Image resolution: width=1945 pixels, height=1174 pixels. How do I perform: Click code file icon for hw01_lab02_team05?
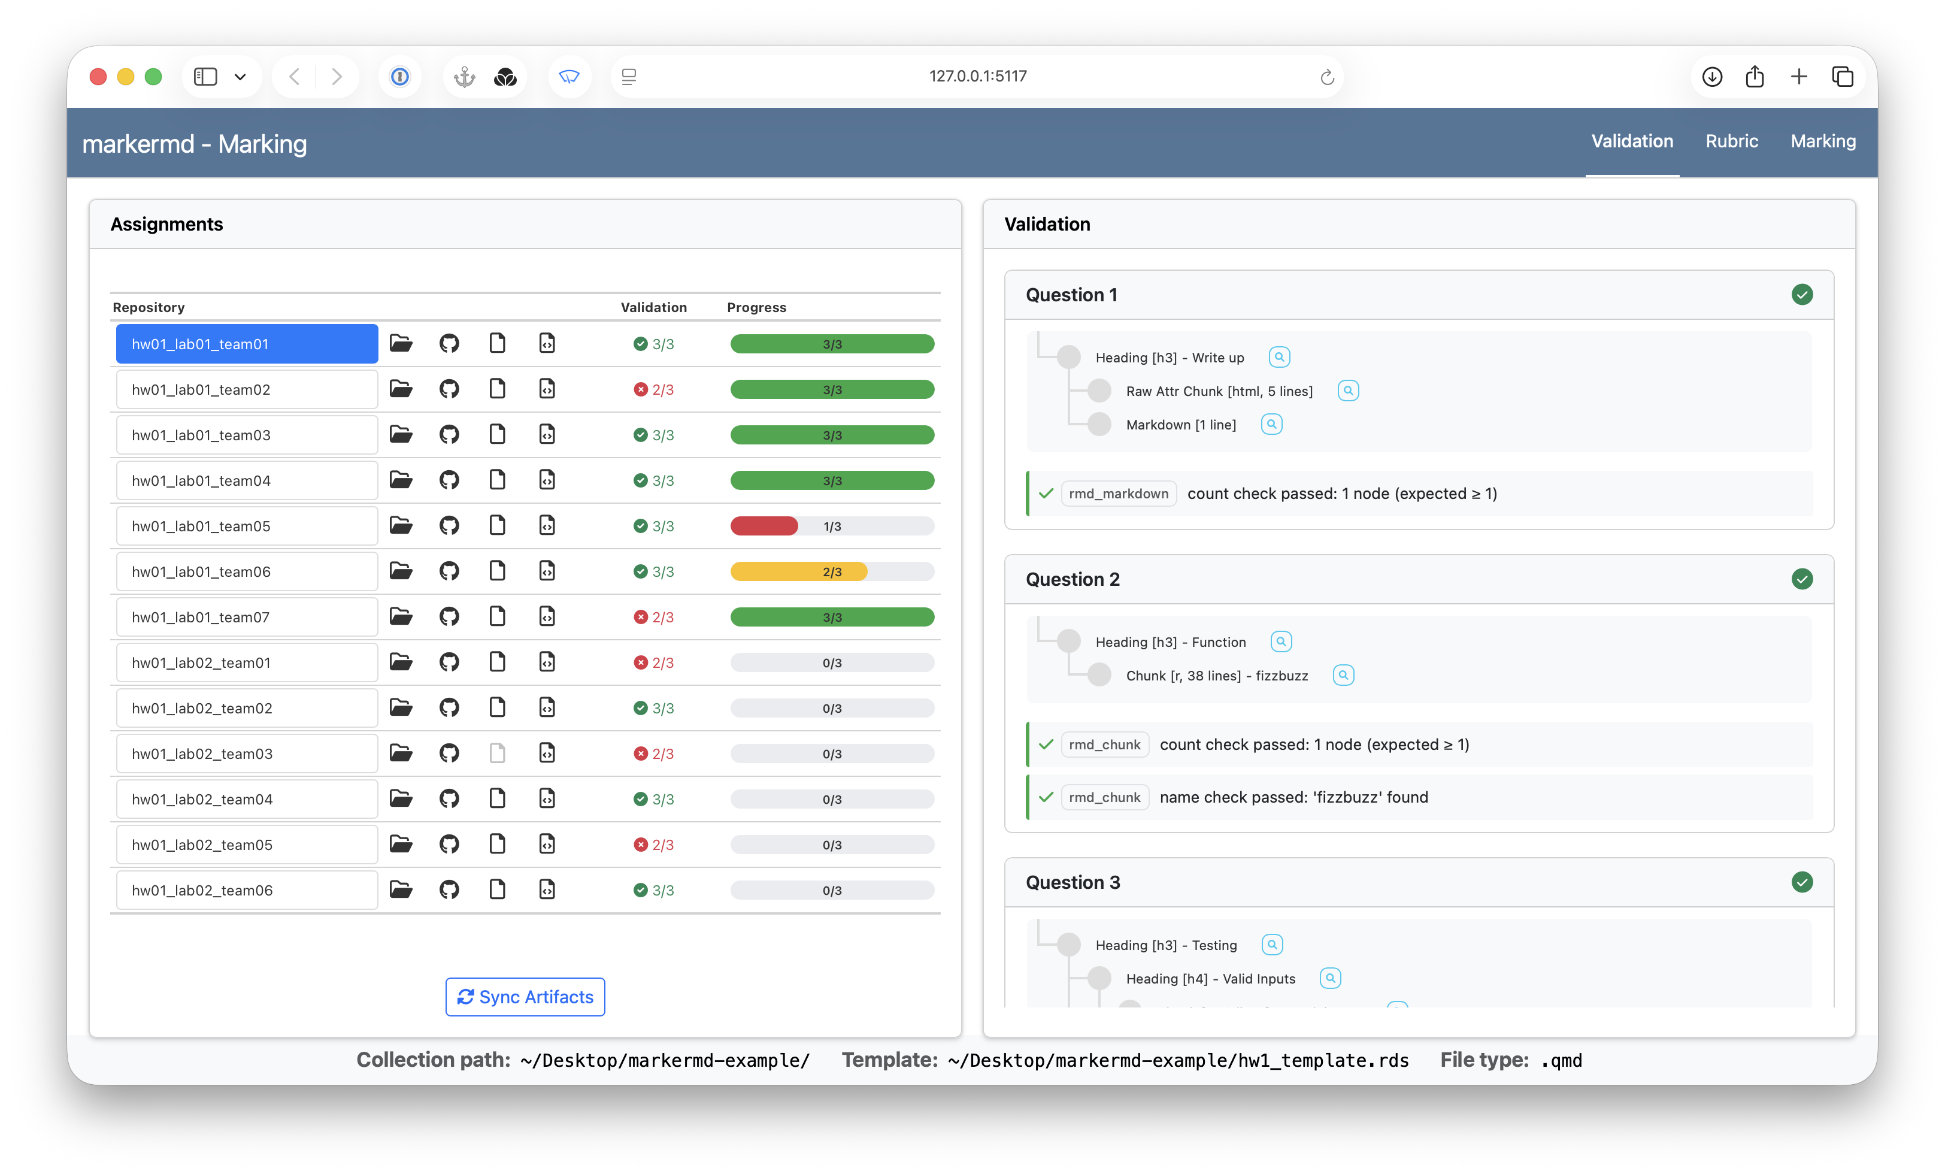tap(547, 844)
